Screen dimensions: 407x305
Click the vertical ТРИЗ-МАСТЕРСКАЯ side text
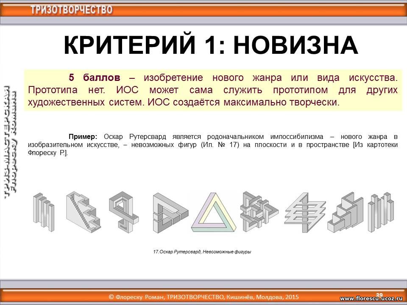point(10,142)
